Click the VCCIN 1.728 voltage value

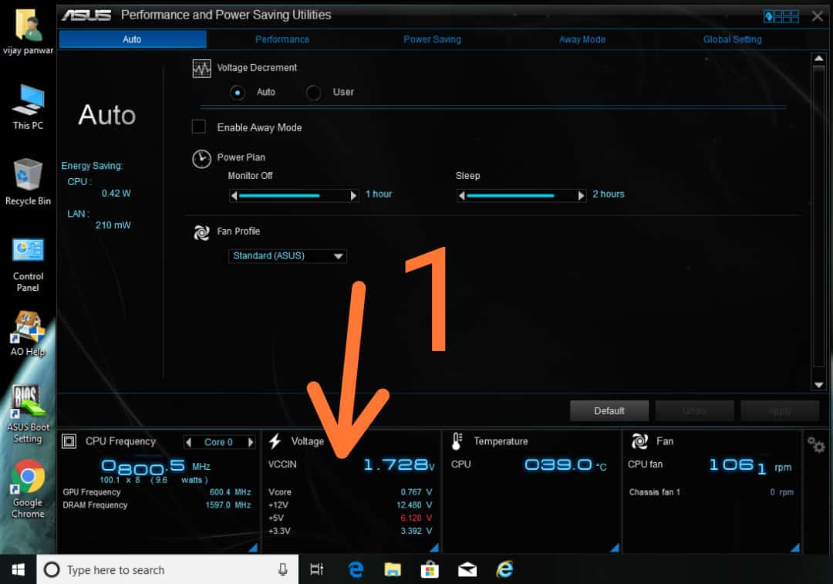point(399,465)
